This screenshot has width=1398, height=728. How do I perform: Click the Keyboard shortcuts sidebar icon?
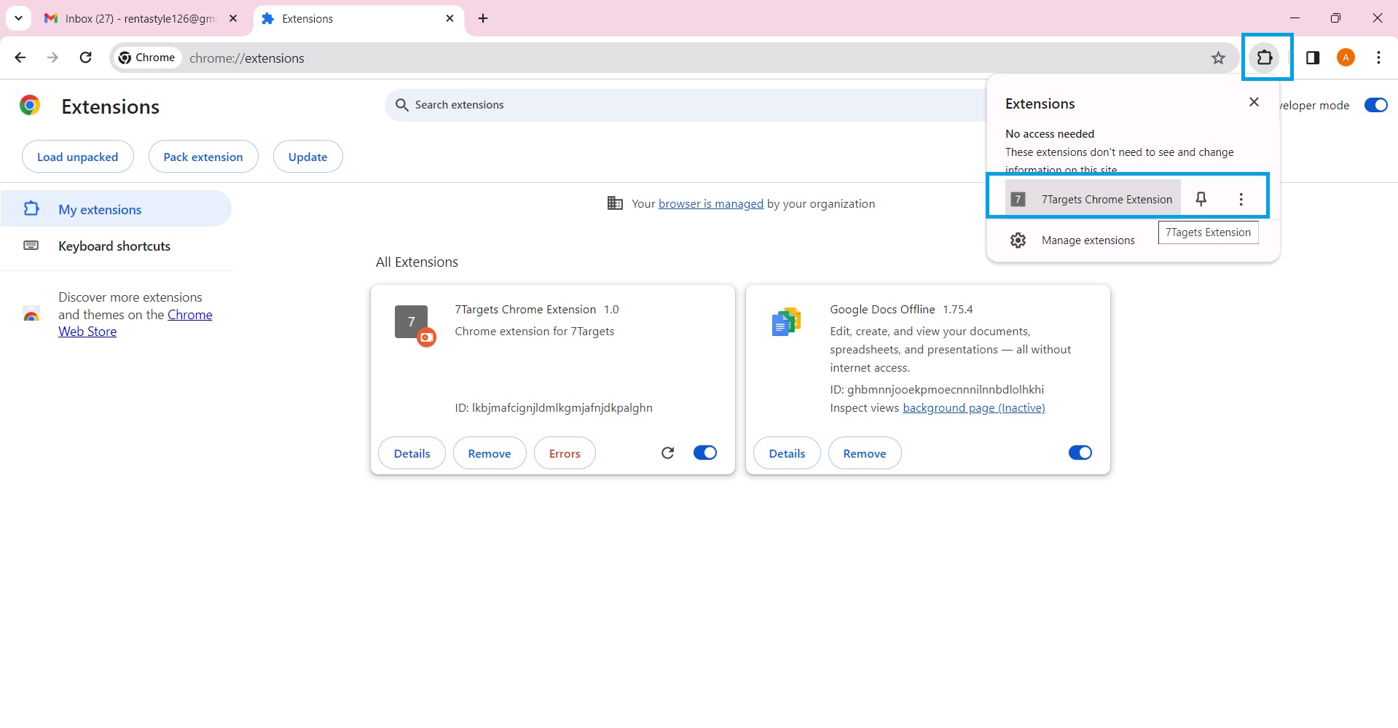pos(31,246)
